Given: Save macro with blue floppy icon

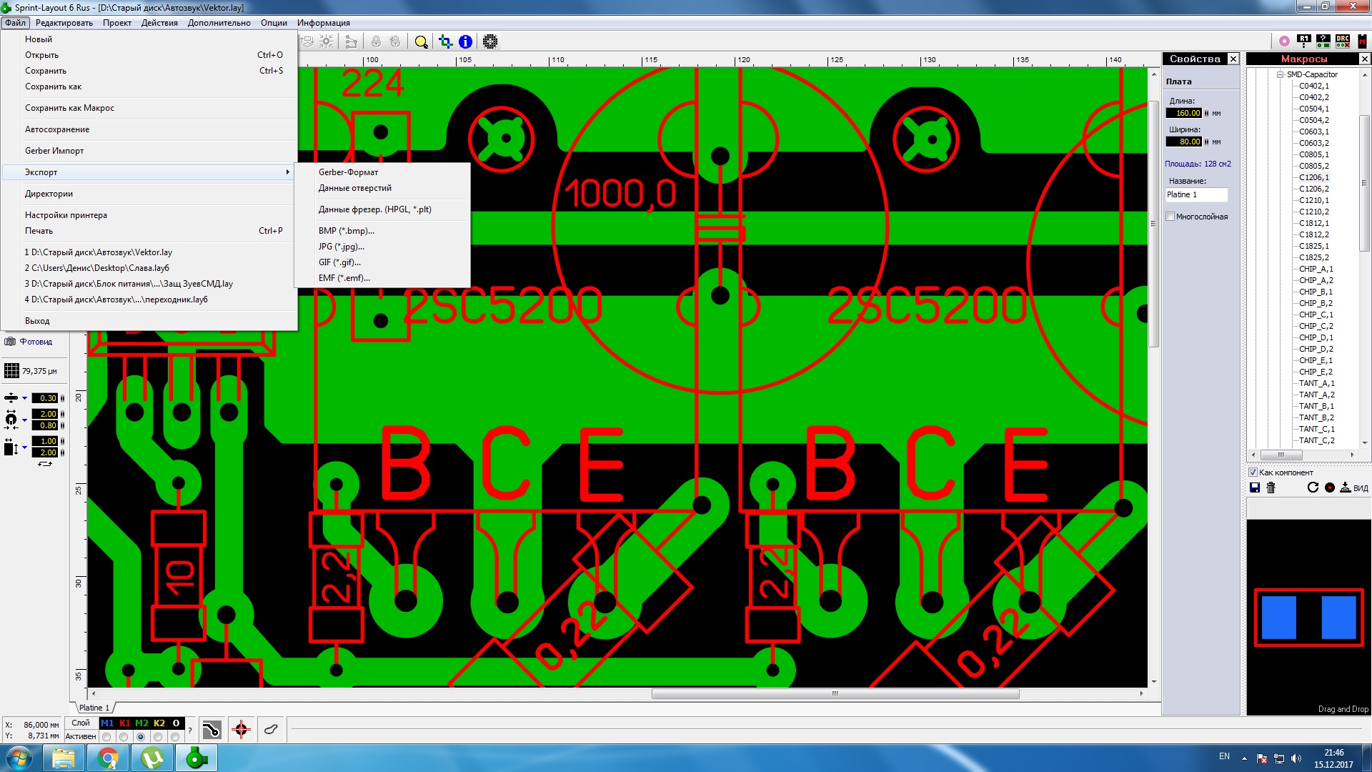Looking at the screenshot, I should click(1255, 488).
